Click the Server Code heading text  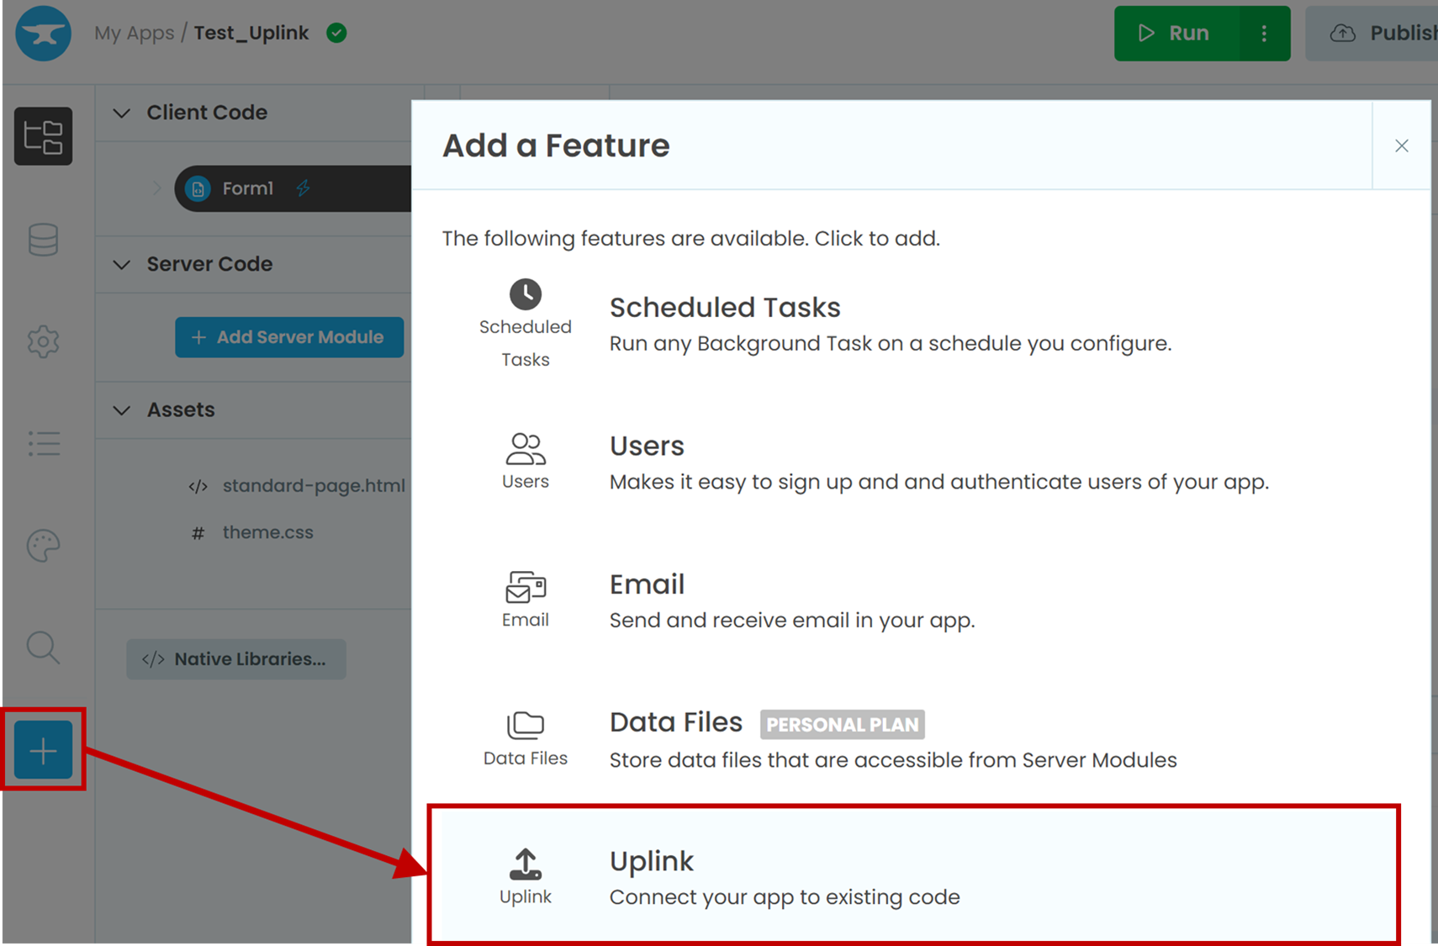tap(209, 264)
